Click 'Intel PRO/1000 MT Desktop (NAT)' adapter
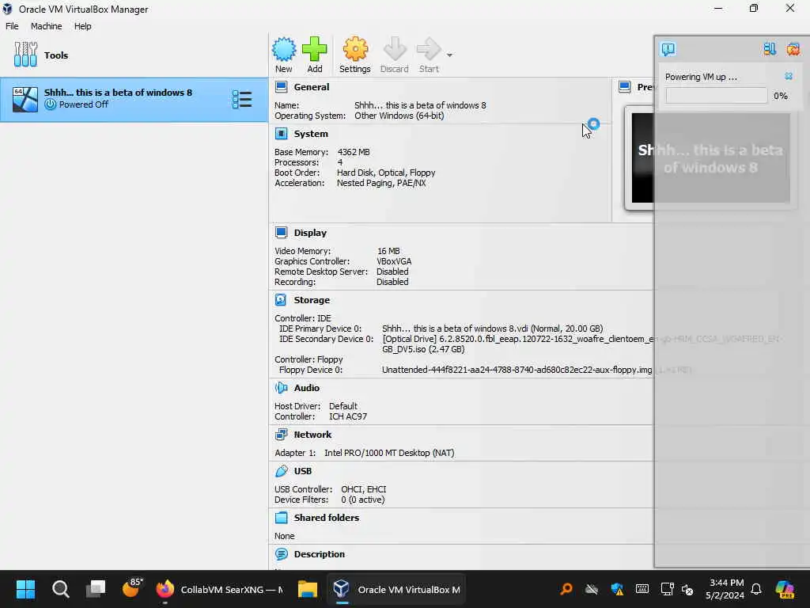 (389, 452)
